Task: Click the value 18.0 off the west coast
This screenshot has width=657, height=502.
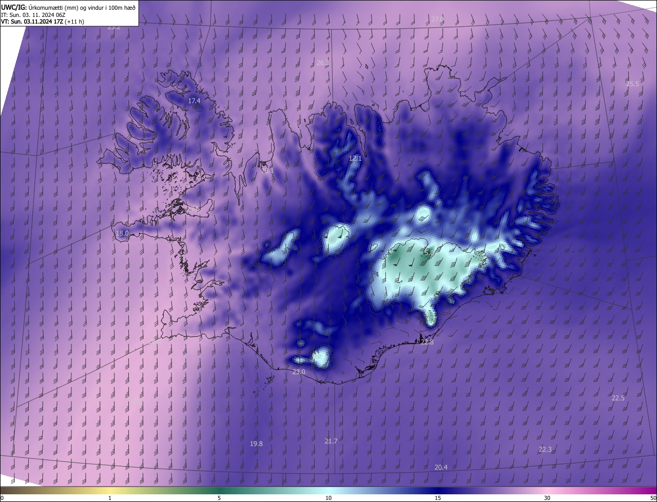Action: point(122,233)
